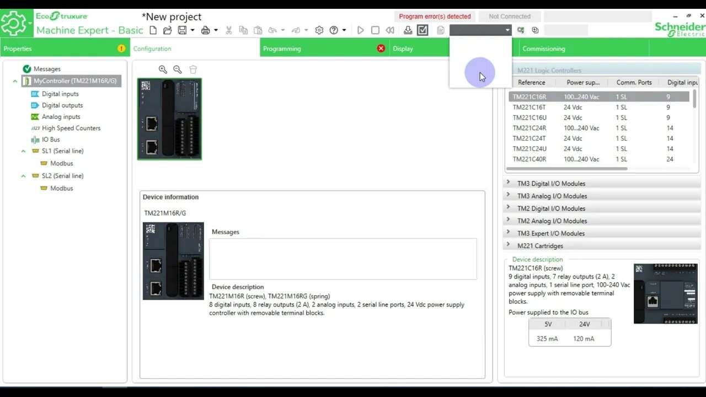706x397 pixels.
Task: Open the save options dropdown arrow
Action: [192, 30]
